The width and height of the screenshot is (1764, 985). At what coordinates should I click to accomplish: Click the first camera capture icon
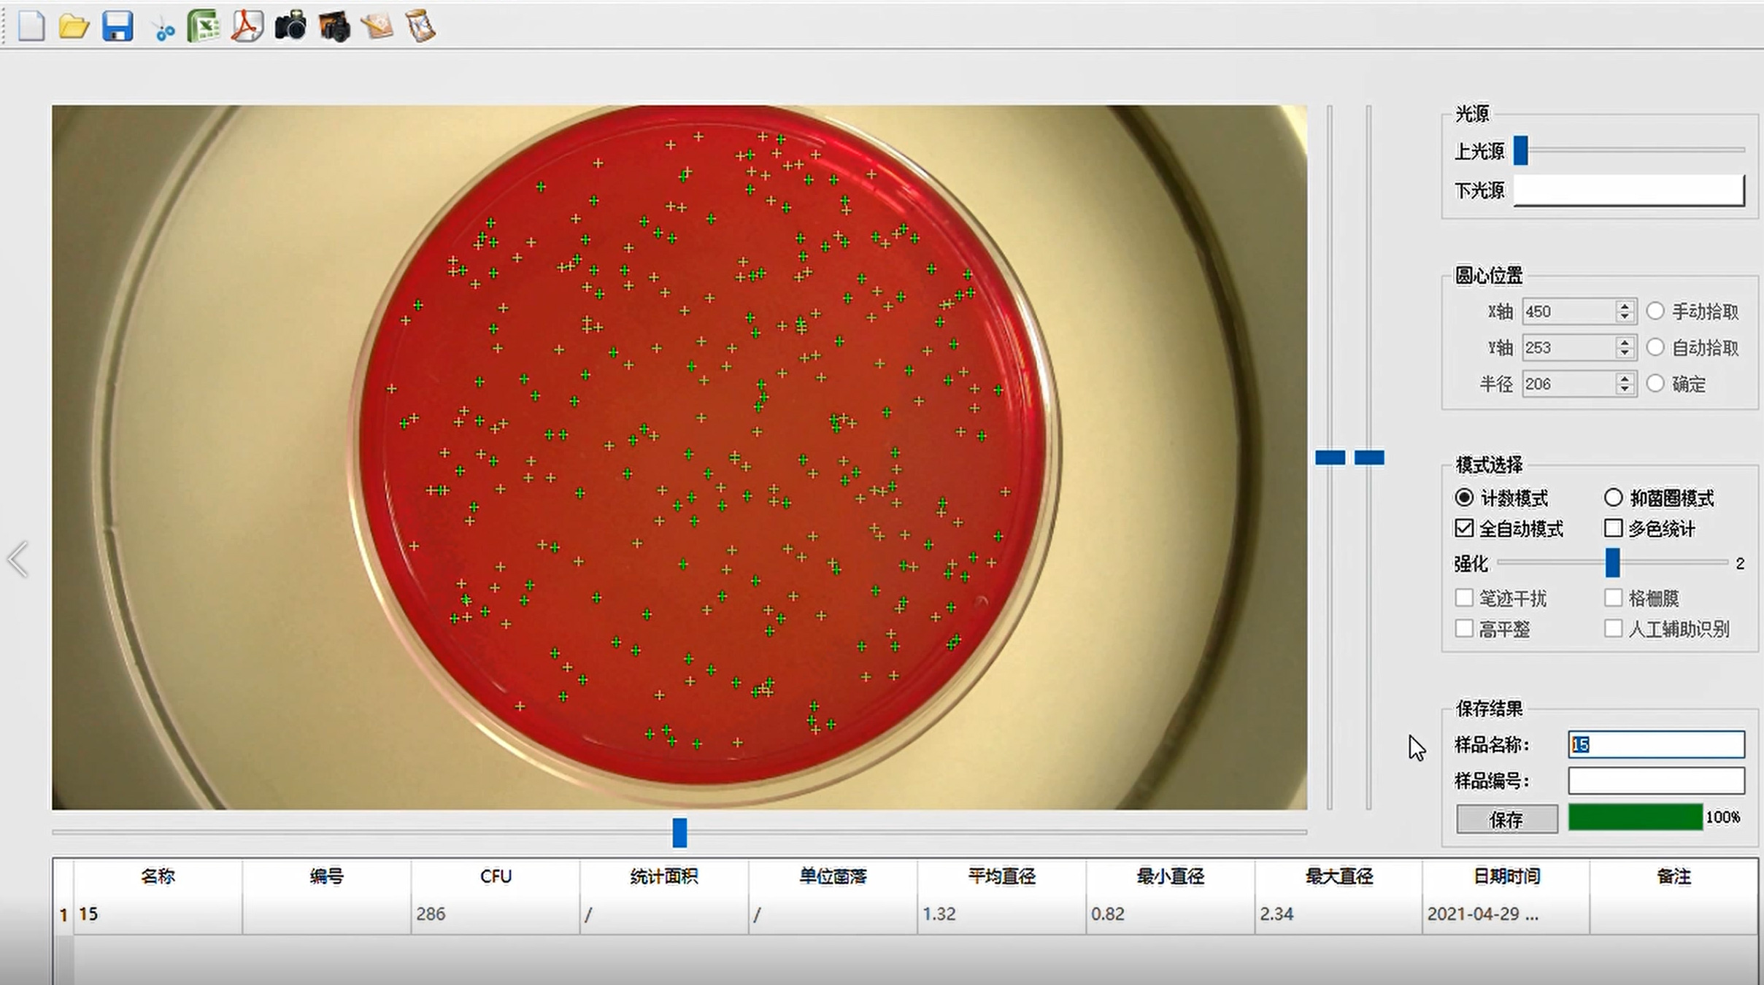(x=290, y=27)
